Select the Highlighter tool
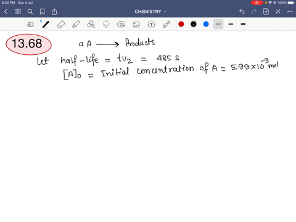296x222 pixels. coord(76,24)
